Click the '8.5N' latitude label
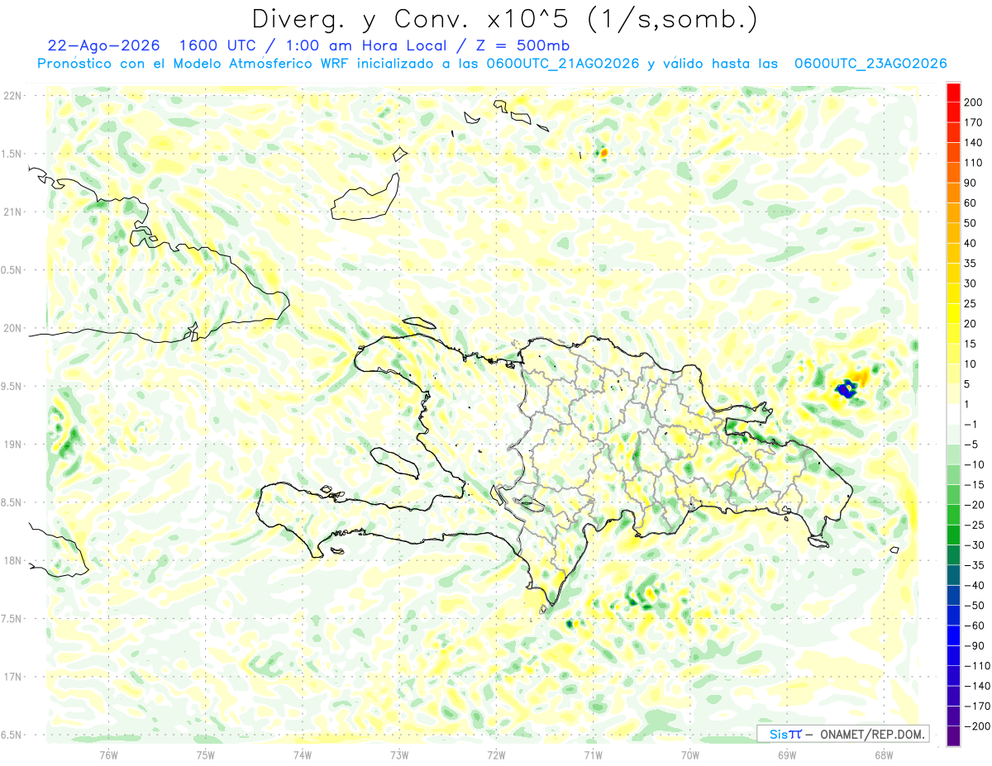 point(11,502)
